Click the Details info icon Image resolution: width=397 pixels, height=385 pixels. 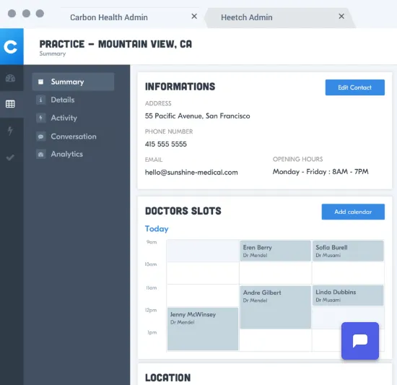pos(40,100)
